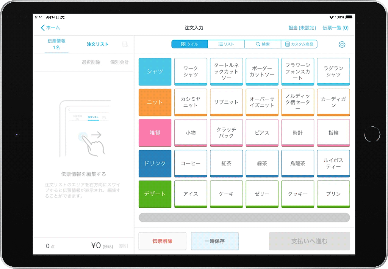The width and height of the screenshot is (388, 269).
Task: Open the 伝票情報 tab
Action: pyautogui.click(x=57, y=44)
